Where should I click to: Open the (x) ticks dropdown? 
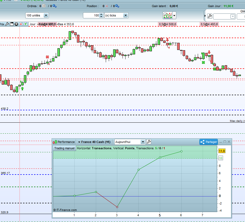coord(126,16)
